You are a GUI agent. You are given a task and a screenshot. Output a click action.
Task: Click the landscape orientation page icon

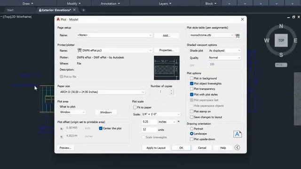237,134
